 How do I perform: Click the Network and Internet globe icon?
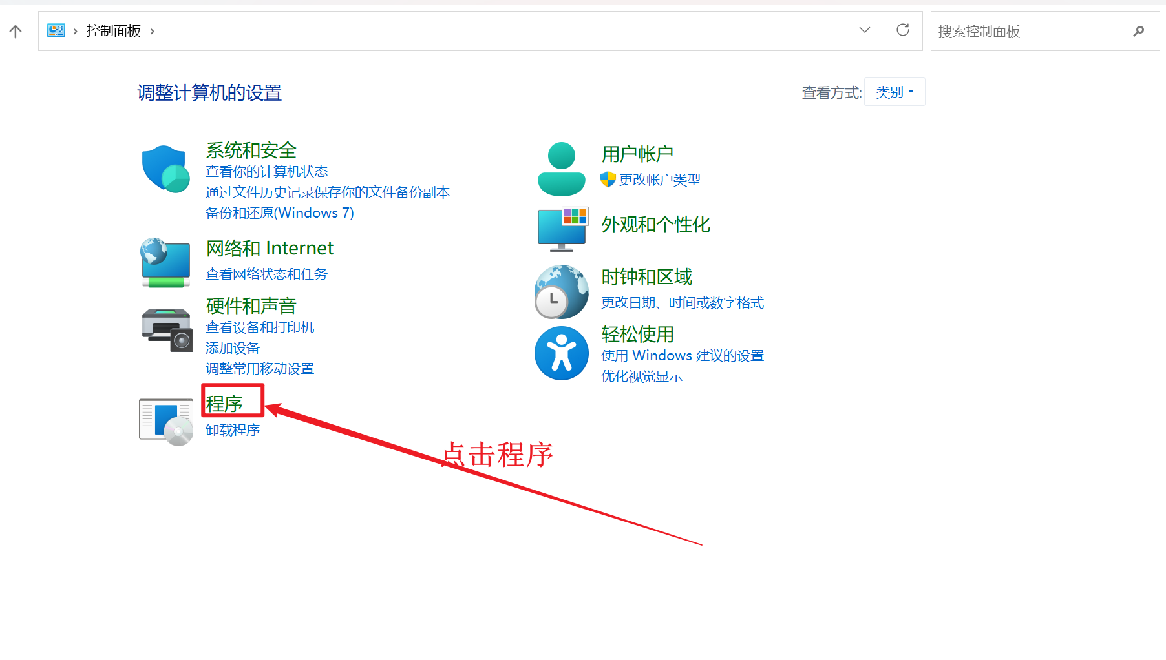click(x=165, y=262)
